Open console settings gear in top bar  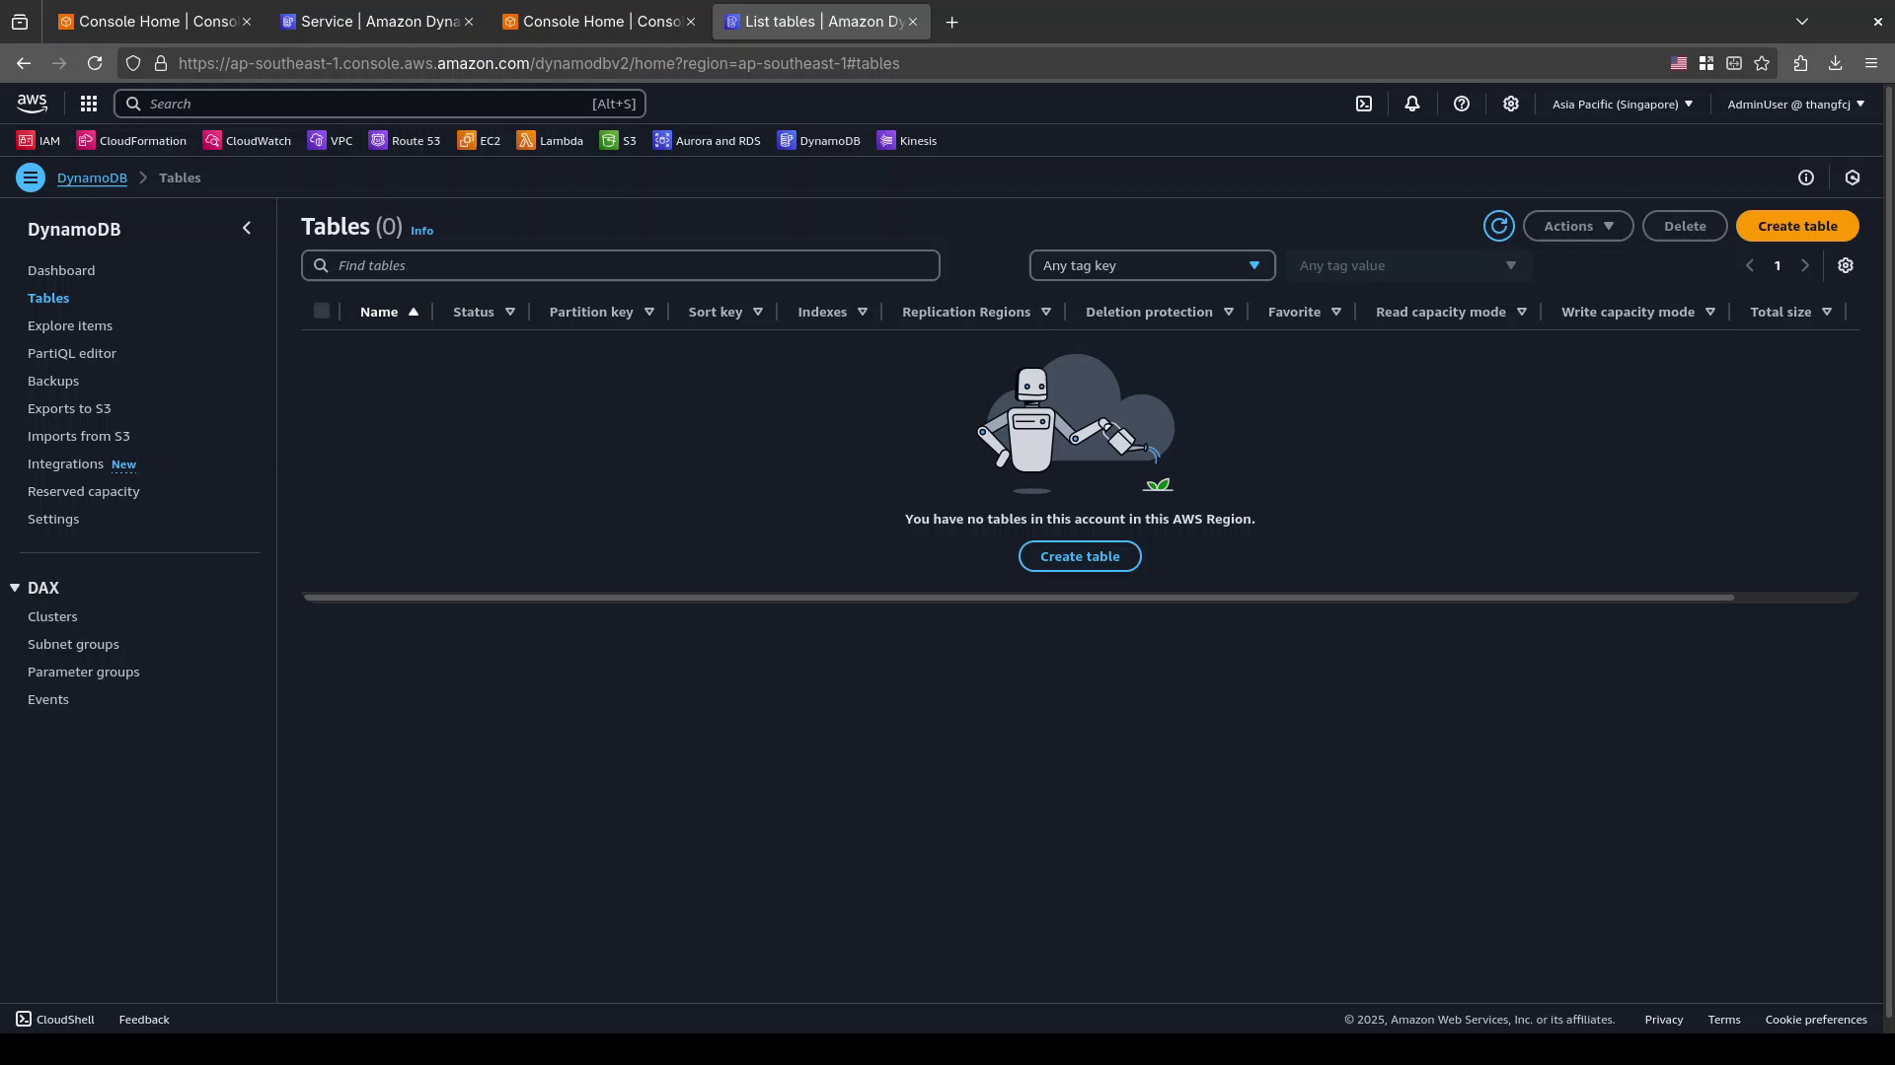click(x=1511, y=104)
